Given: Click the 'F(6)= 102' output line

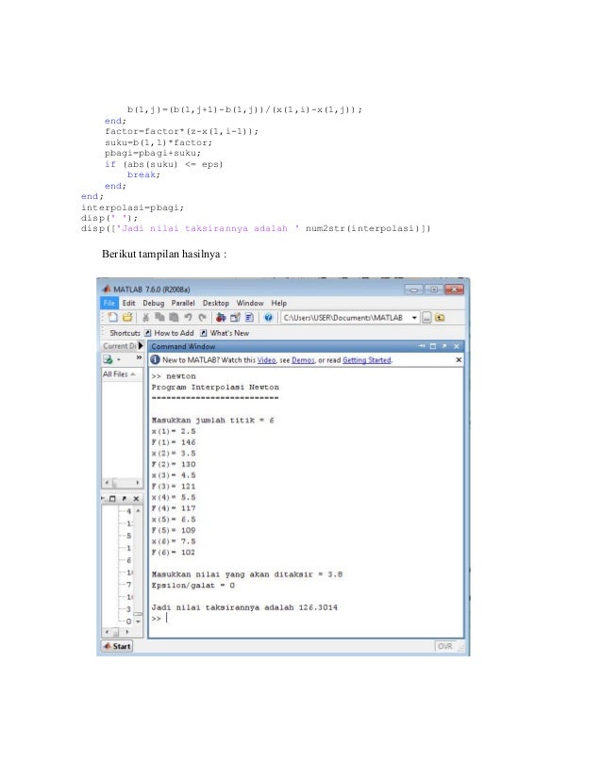Looking at the screenshot, I should [x=173, y=553].
